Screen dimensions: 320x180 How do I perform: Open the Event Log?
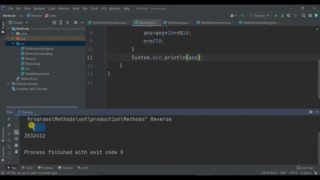[x=304, y=168]
